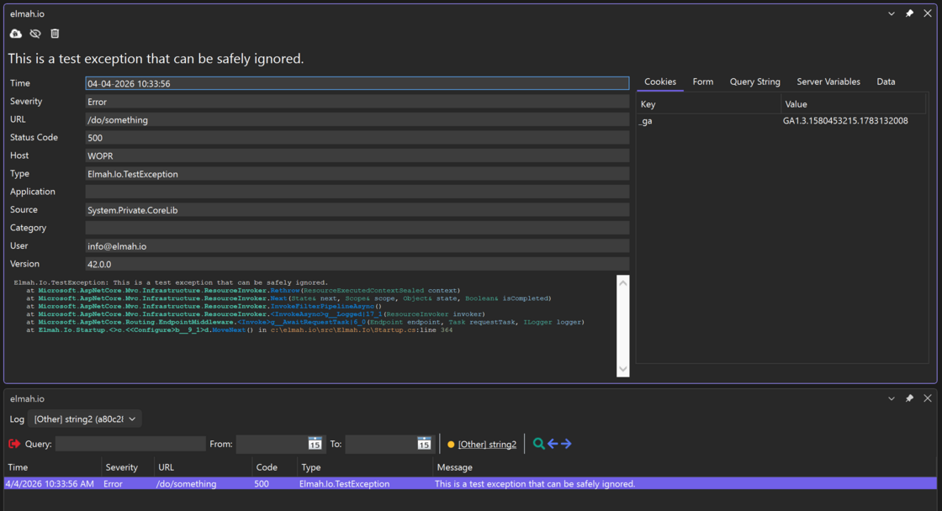Image resolution: width=942 pixels, height=511 pixels.
Task: Sort by Code column header
Action: point(274,467)
